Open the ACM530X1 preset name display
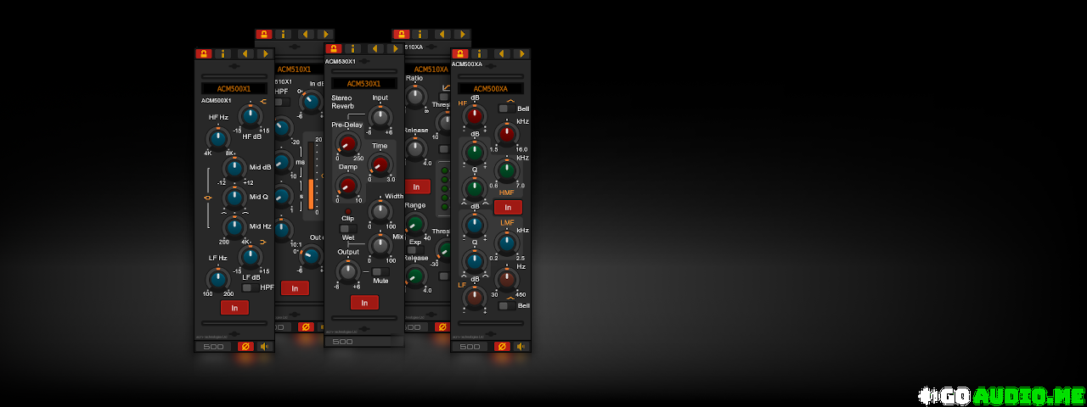The image size is (1087, 407). [x=363, y=84]
